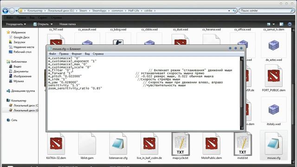
Task: Select 'Half-Life' in the address breadcrumb
Action: point(134,11)
